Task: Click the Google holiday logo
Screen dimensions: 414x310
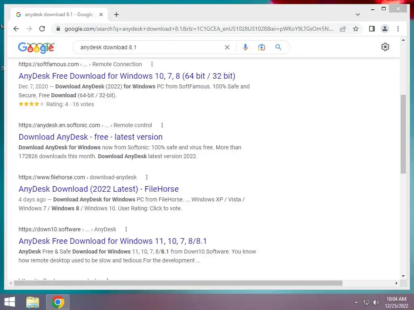Action: 36,48
